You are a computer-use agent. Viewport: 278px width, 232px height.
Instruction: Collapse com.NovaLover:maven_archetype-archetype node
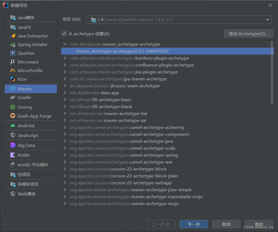pyautogui.click(x=65, y=44)
